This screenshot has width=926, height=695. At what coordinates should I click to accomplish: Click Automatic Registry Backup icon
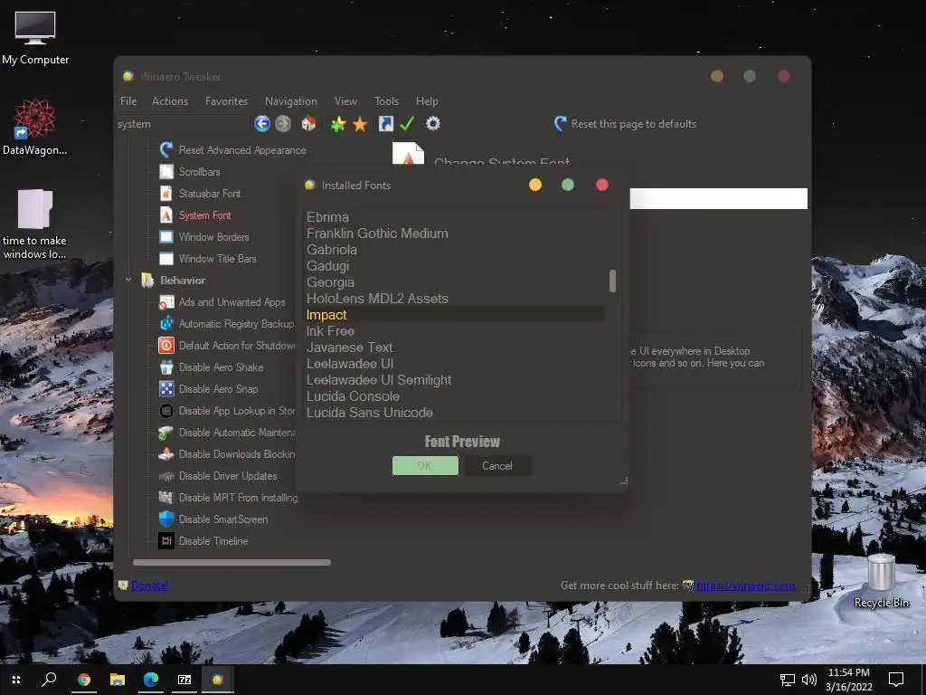(x=166, y=324)
